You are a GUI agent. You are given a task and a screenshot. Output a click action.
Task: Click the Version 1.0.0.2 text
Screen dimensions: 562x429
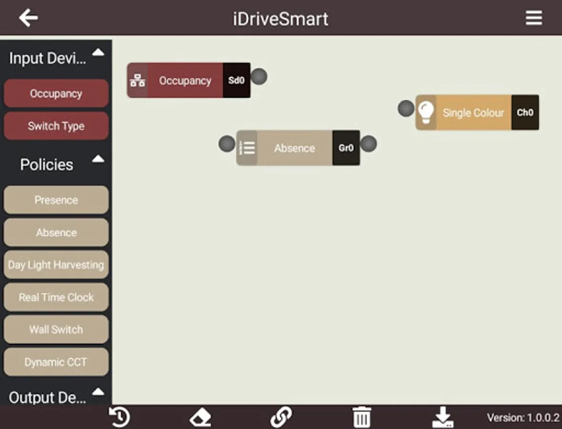point(523,418)
